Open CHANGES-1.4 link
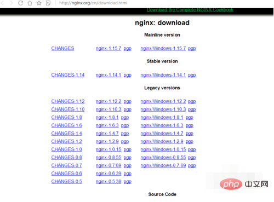 click(x=66, y=133)
